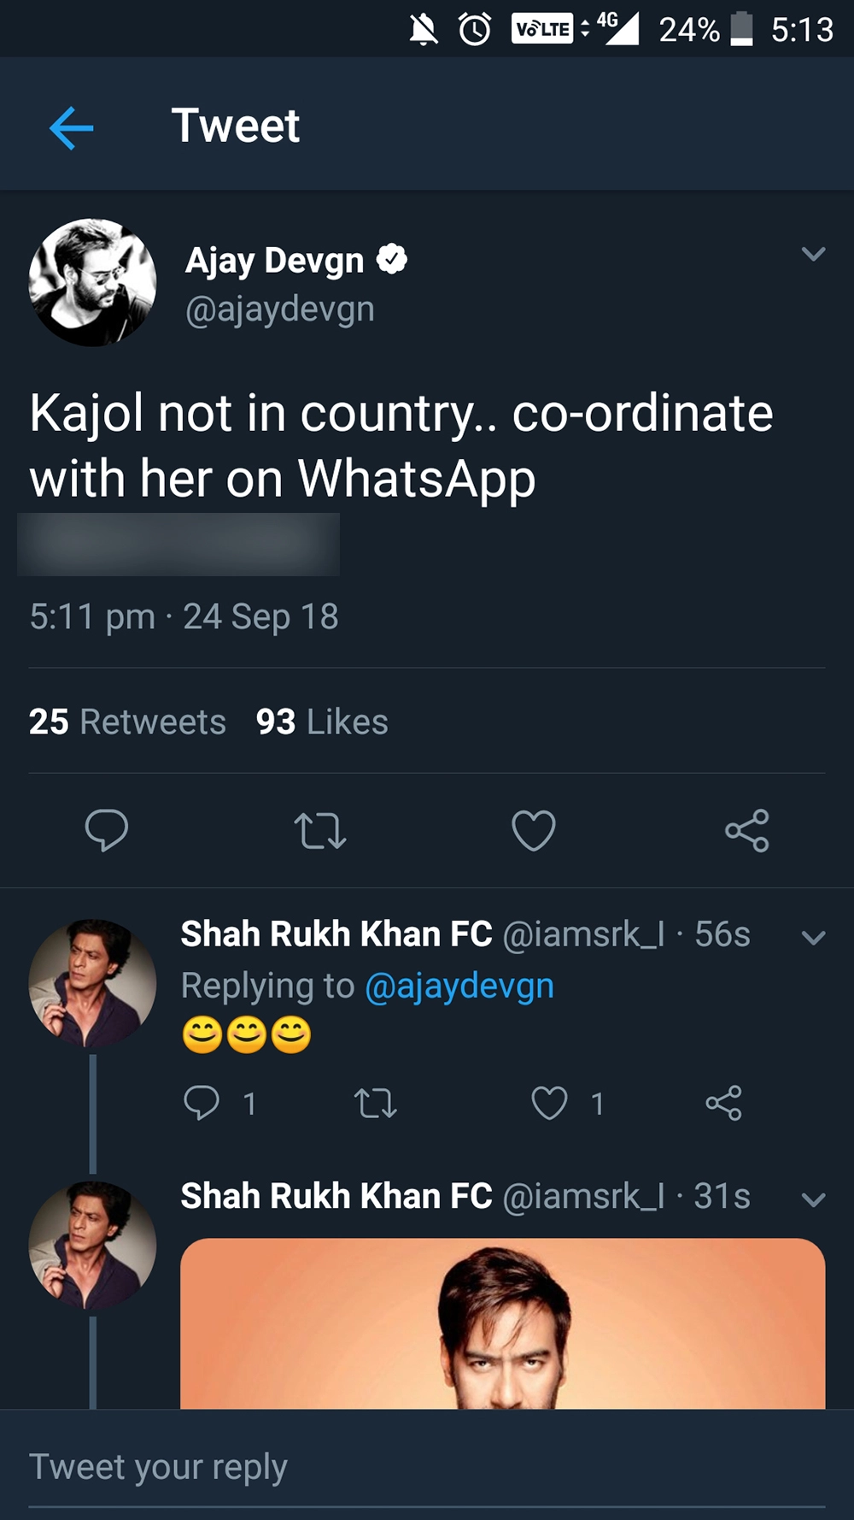Reply to Ajay Devgn's main tweet
This screenshot has width=854, height=1520.
(x=107, y=830)
